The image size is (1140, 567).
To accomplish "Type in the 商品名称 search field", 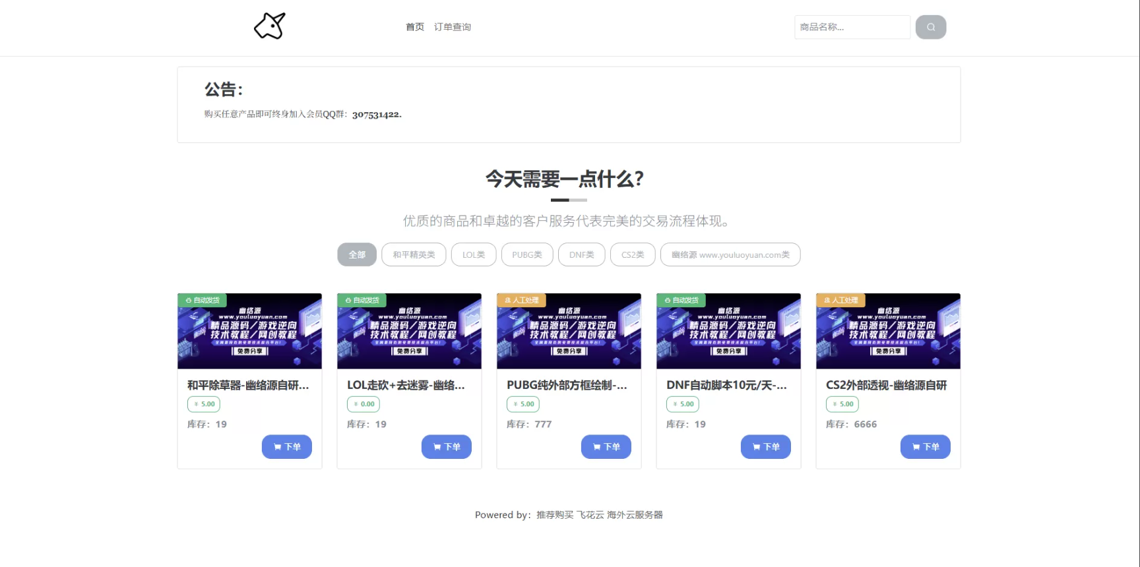I will (851, 27).
